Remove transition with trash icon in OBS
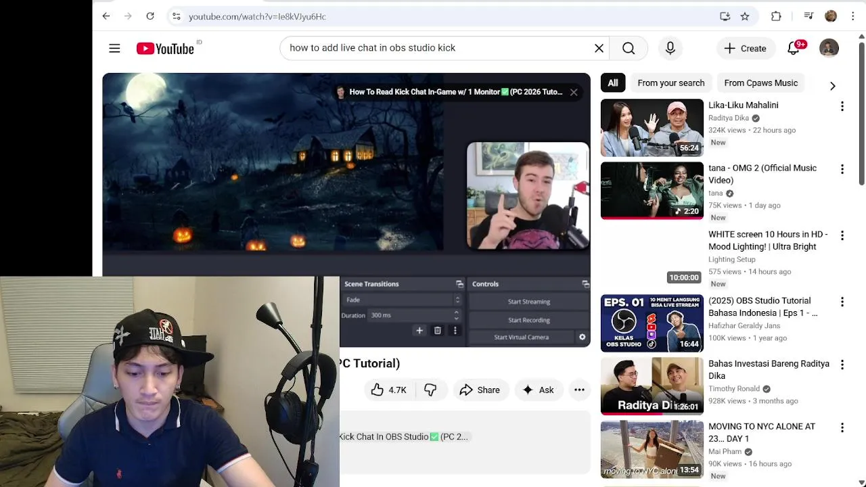 (x=438, y=331)
